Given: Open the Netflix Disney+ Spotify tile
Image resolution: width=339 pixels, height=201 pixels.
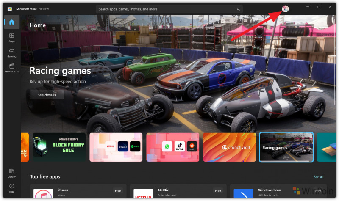Looking at the screenshot, I should pyautogui.click(x=116, y=147).
